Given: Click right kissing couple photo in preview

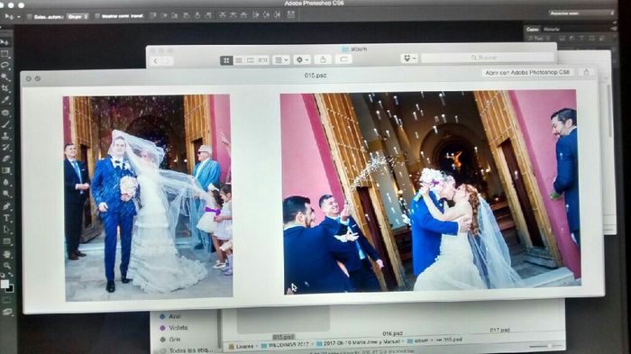Looking at the screenshot, I should coord(431,192).
